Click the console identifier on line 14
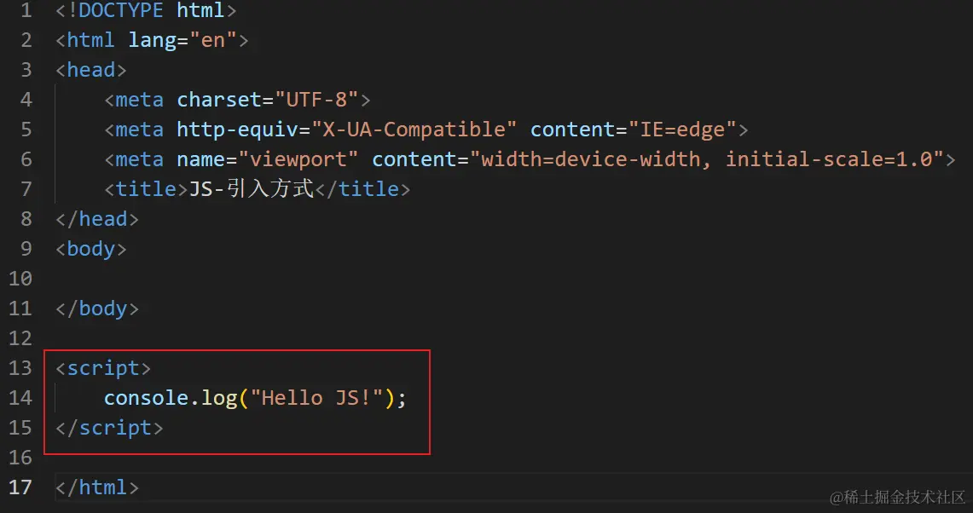973x513 pixels. pos(146,398)
